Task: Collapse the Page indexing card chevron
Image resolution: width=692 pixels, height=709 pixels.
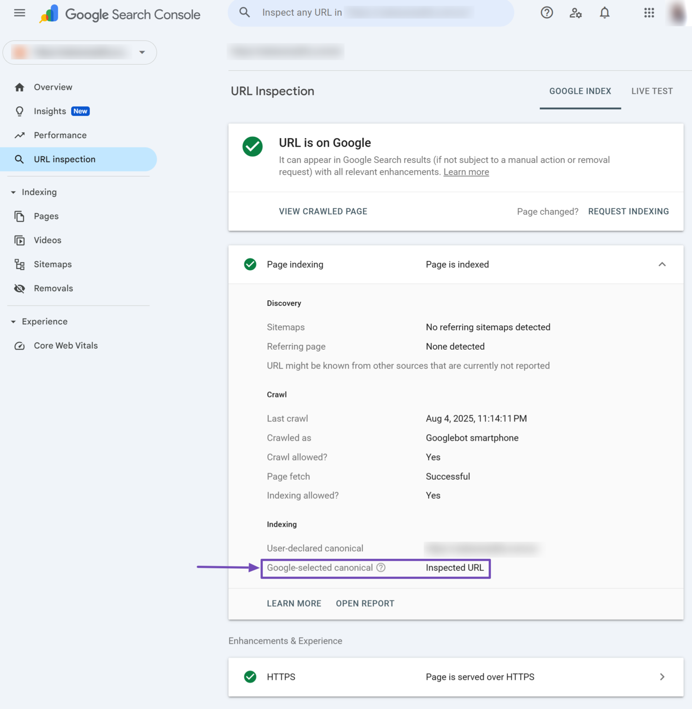Action: pos(662,265)
